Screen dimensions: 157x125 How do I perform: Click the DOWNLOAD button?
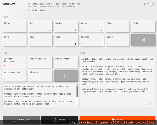point(21,120)
